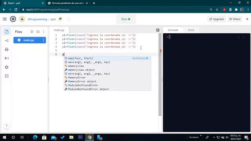The width and height of the screenshot is (251, 141).
Task: Choose the ModuleNotFoundError suggestion
Action: [x=107, y=85]
